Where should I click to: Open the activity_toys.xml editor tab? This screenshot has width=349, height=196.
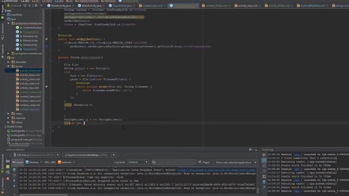pos(247,6)
